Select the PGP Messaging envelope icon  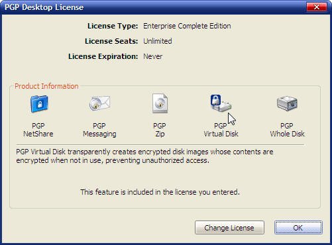[99, 103]
